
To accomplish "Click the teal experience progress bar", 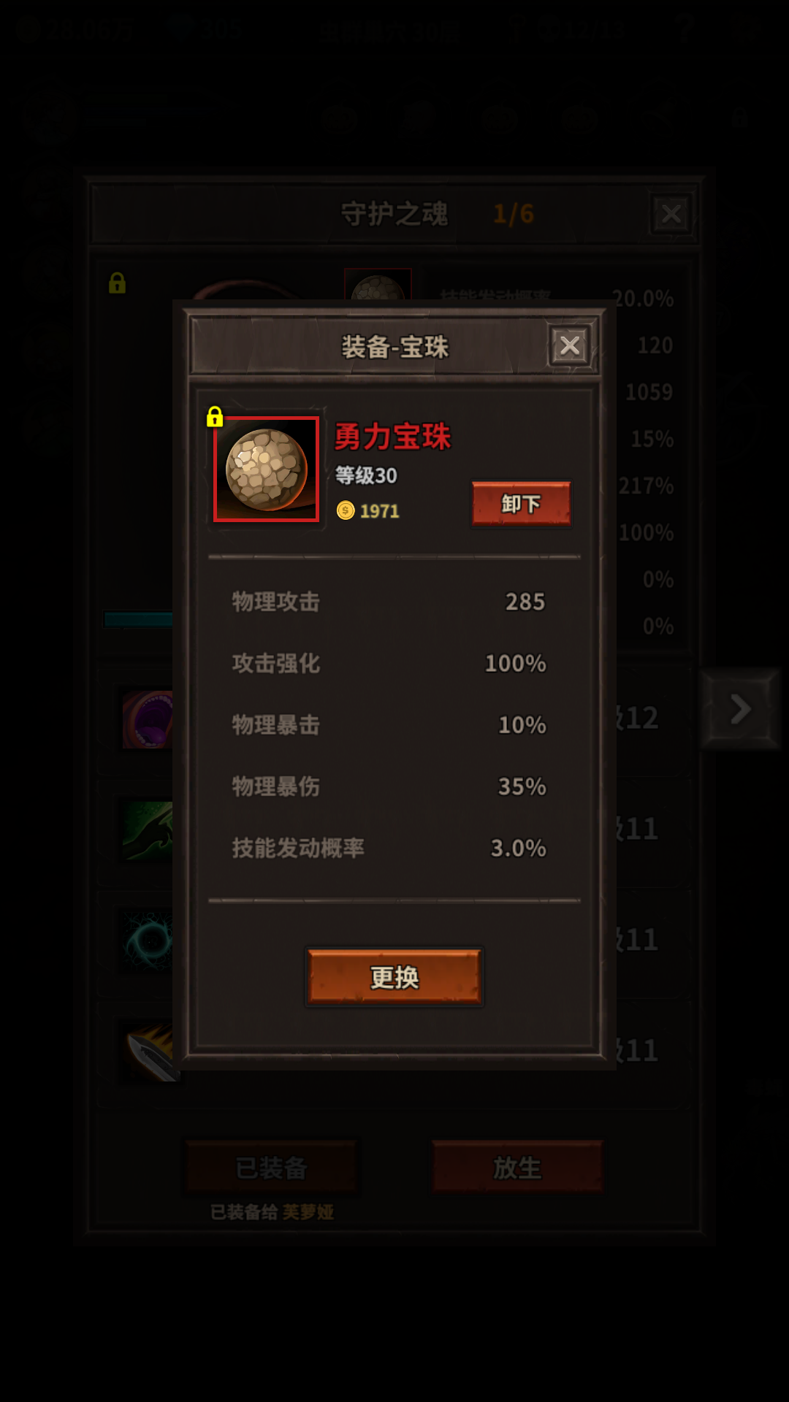I will (x=139, y=619).
